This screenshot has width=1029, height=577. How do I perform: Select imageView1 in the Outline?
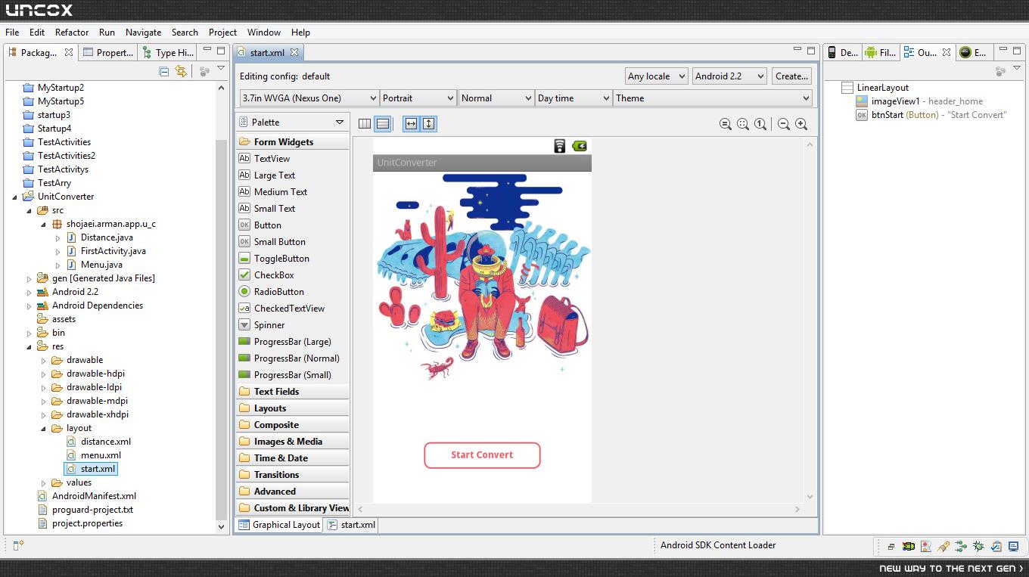(x=895, y=101)
